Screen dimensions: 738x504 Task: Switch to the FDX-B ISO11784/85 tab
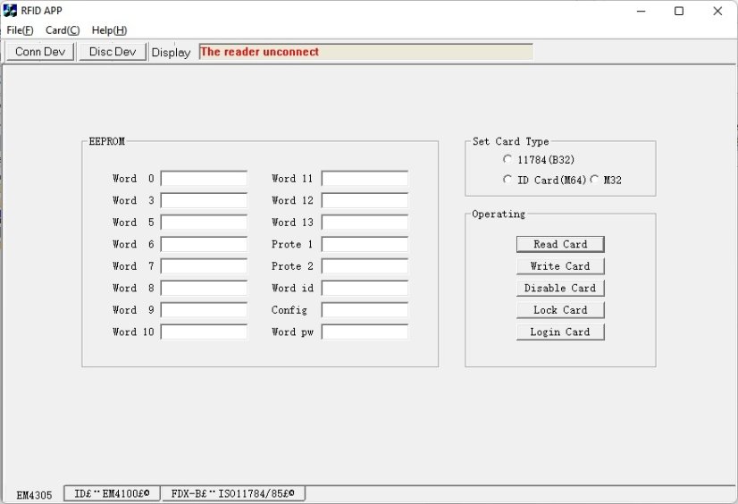click(x=233, y=493)
